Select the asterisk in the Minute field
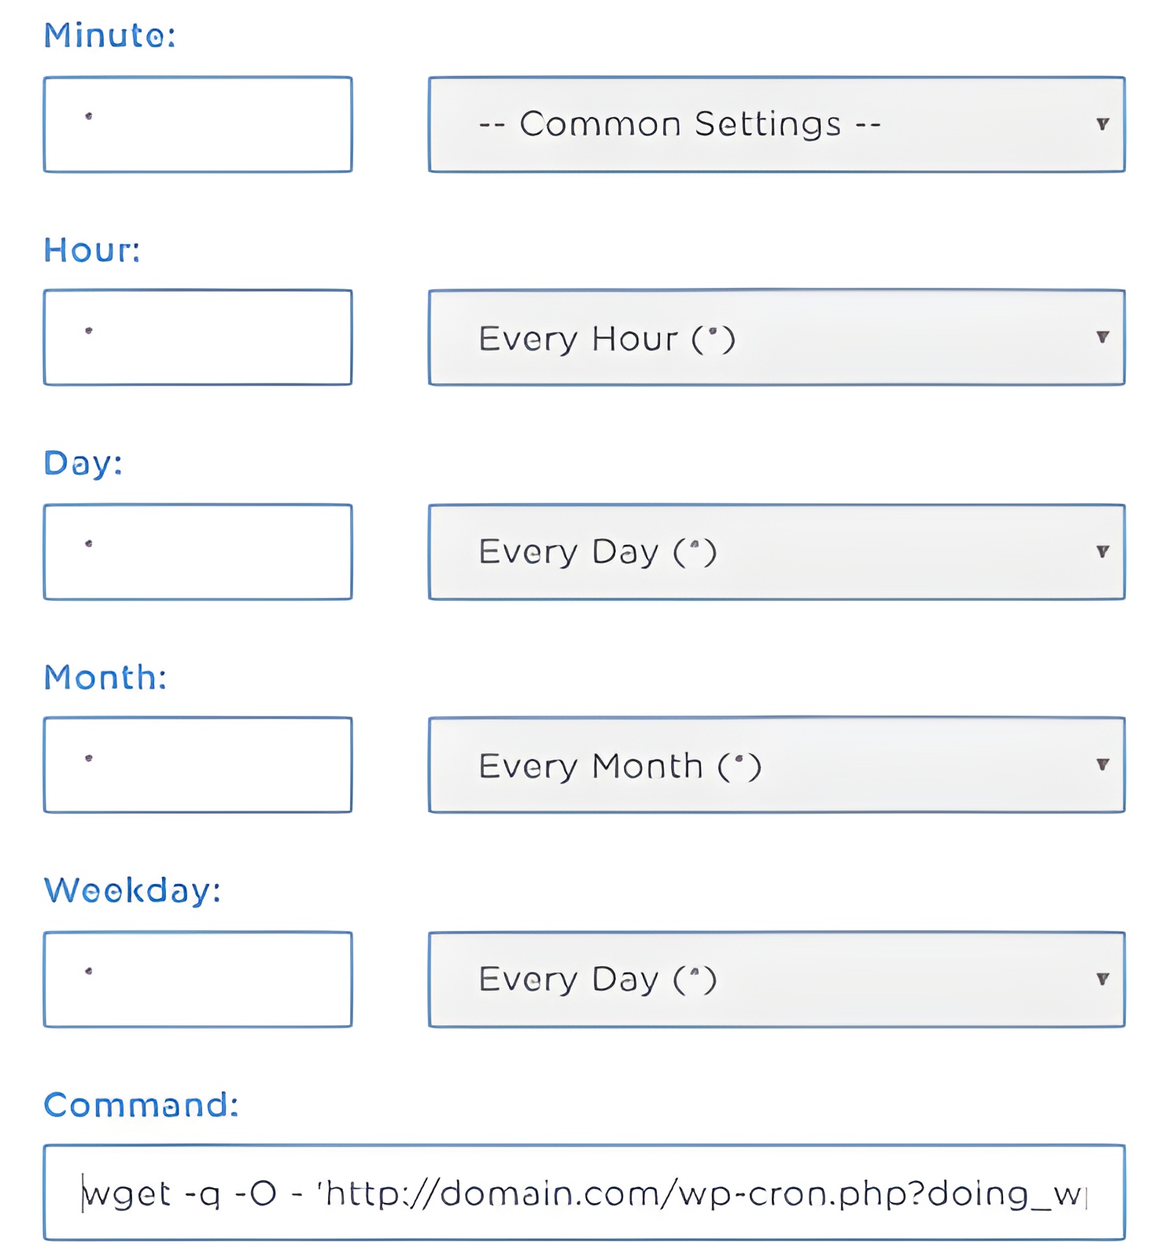 pos(89,116)
